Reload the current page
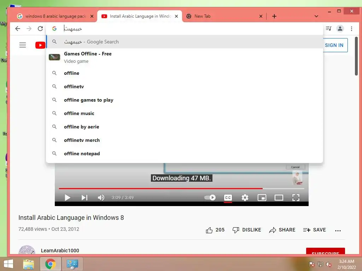This screenshot has height=271, width=362. click(40, 29)
